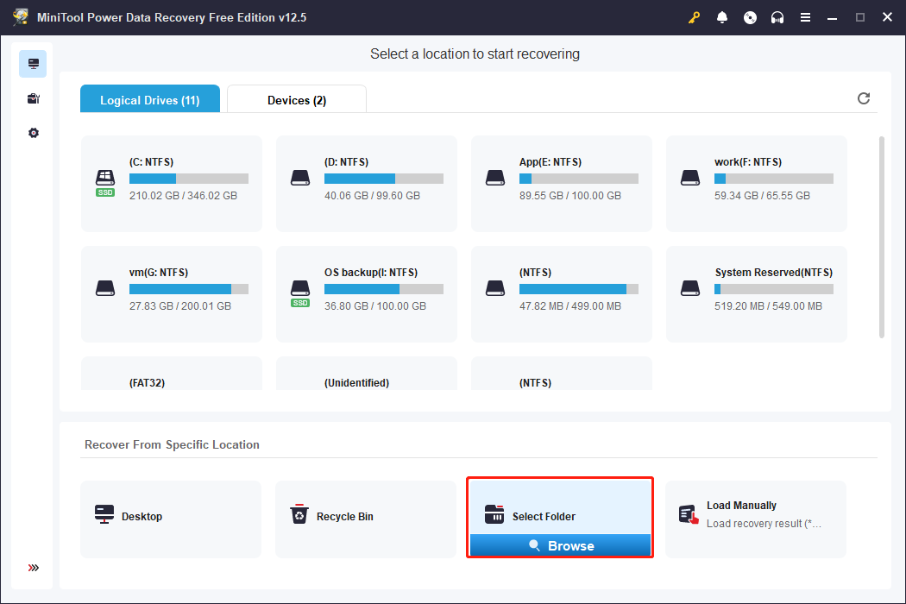Click the refresh icon above the drive list
The width and height of the screenshot is (906, 604).
tap(863, 98)
